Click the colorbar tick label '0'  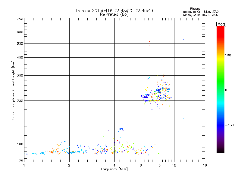pyautogui.click(x=226, y=90)
